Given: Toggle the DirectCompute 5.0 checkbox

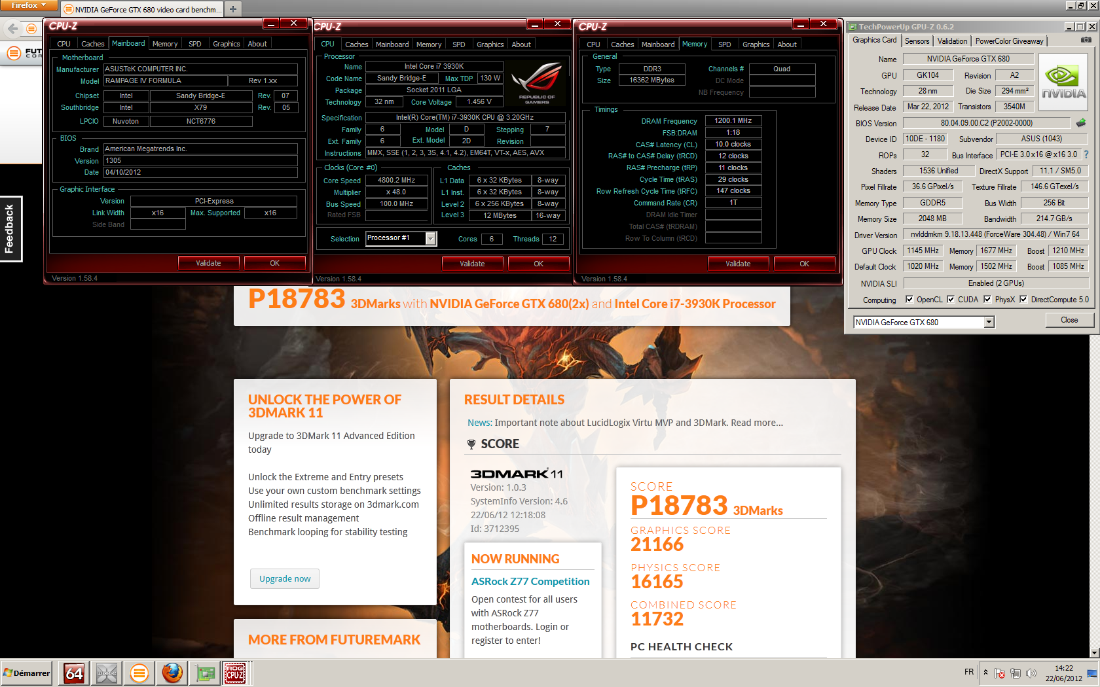Looking at the screenshot, I should tap(1023, 300).
